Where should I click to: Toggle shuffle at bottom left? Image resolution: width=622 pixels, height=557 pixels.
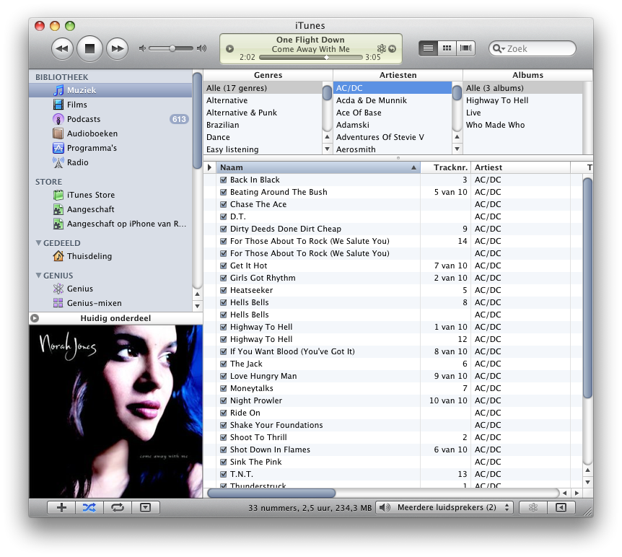pyautogui.click(x=89, y=507)
